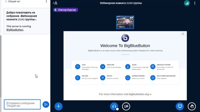200x112 pixels.
Task: Share webcam with camera button
Action: click(126, 106)
